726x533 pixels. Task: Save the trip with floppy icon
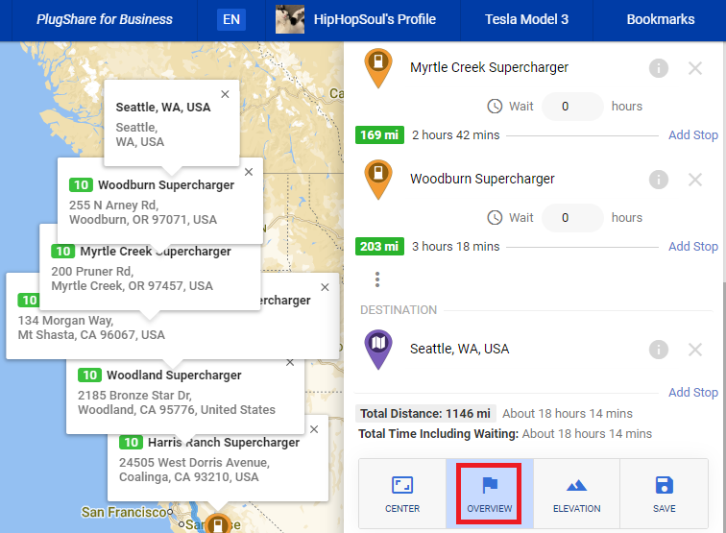[664, 485]
